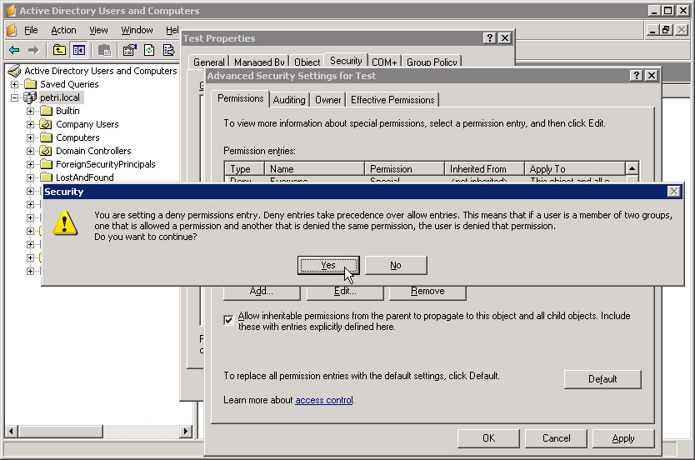695x460 pixels.
Task: Click the Default button
Action: (x=602, y=379)
